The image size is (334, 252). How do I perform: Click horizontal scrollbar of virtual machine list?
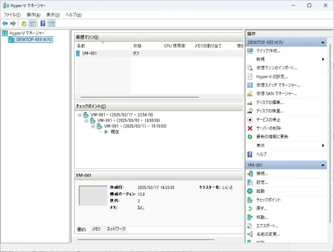coord(140,97)
